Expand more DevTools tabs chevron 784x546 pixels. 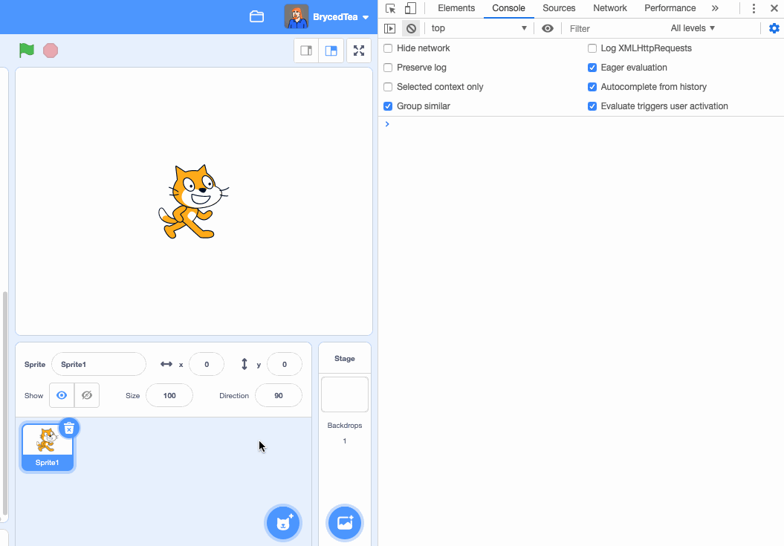point(715,8)
